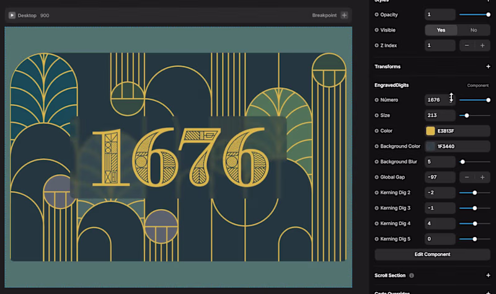Toggle the Kerning Dig 5 variable dot icon
This screenshot has width=496, height=294.
(376, 239)
